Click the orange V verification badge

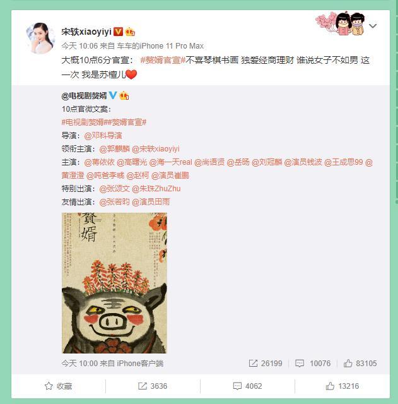[x=118, y=32]
